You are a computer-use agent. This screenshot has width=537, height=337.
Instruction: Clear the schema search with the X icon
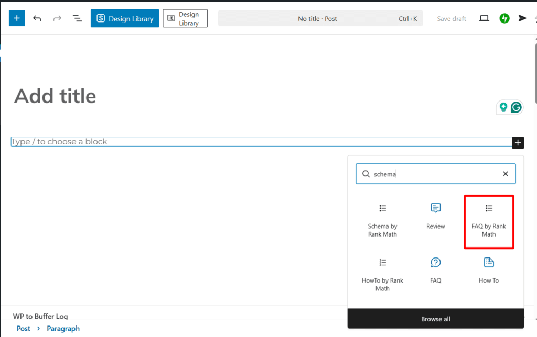point(505,174)
